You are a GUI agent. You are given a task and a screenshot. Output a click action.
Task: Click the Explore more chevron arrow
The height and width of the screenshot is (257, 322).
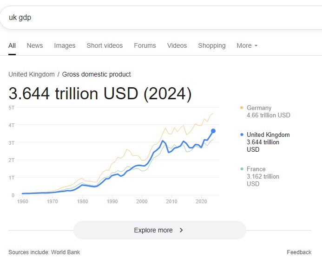[x=181, y=230]
